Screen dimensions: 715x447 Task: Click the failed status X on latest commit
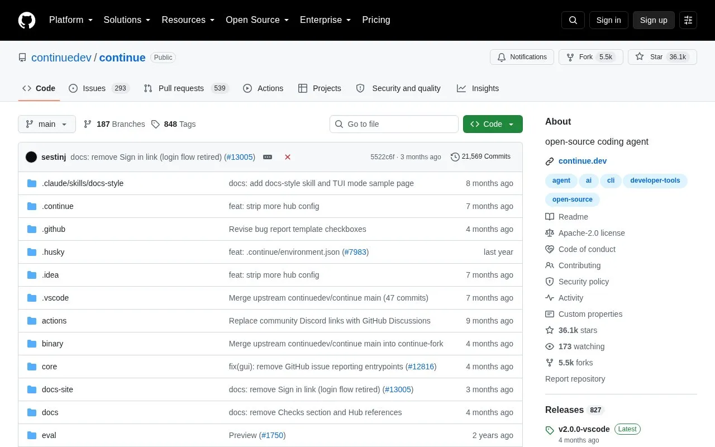point(288,157)
